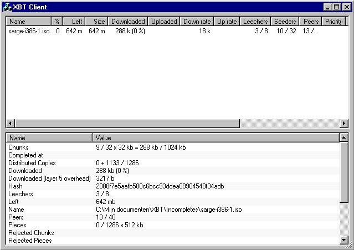The width and height of the screenshot is (354, 250).
Task: Select the Rejected Chunks row
Action: pos(173,233)
